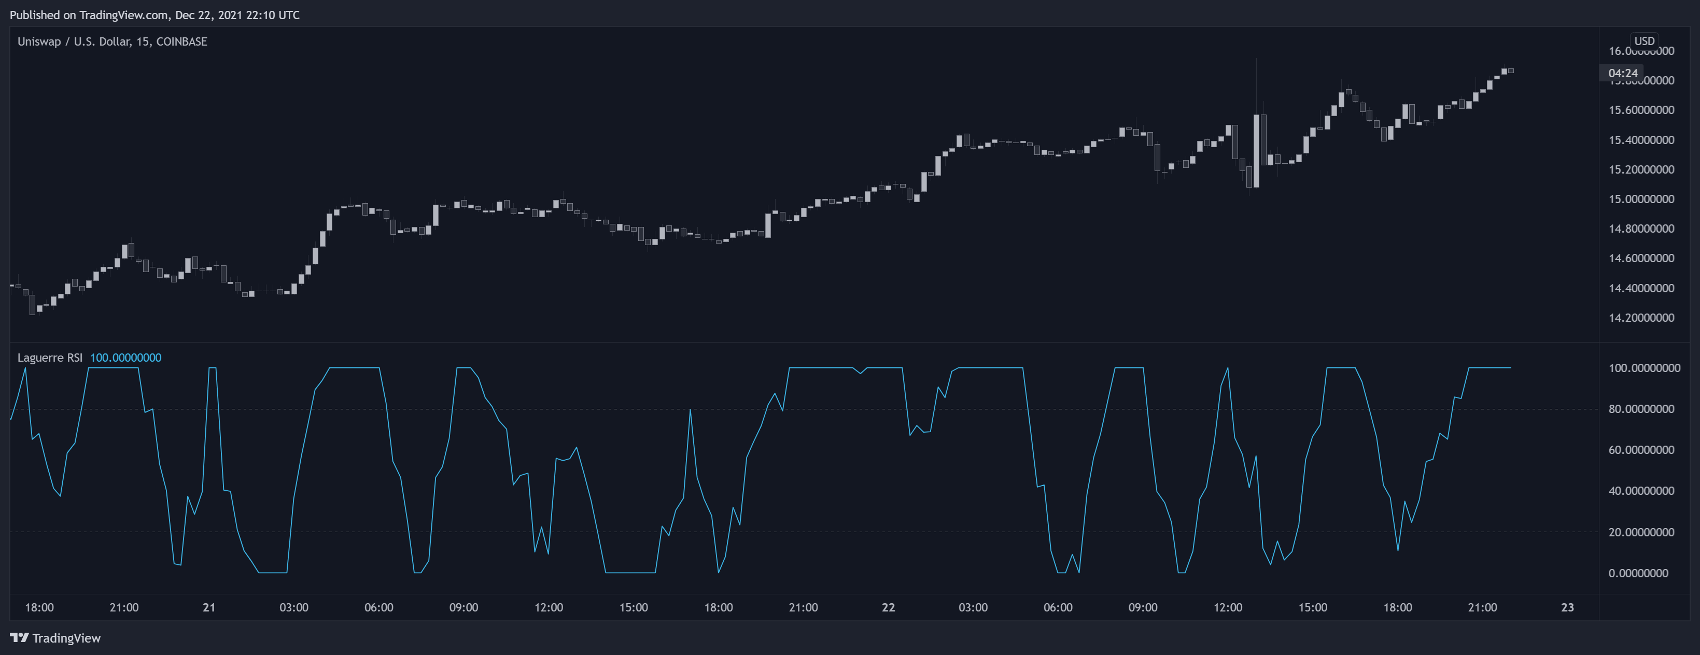
Task: Select the date 22 on time axis
Action: pos(888,607)
